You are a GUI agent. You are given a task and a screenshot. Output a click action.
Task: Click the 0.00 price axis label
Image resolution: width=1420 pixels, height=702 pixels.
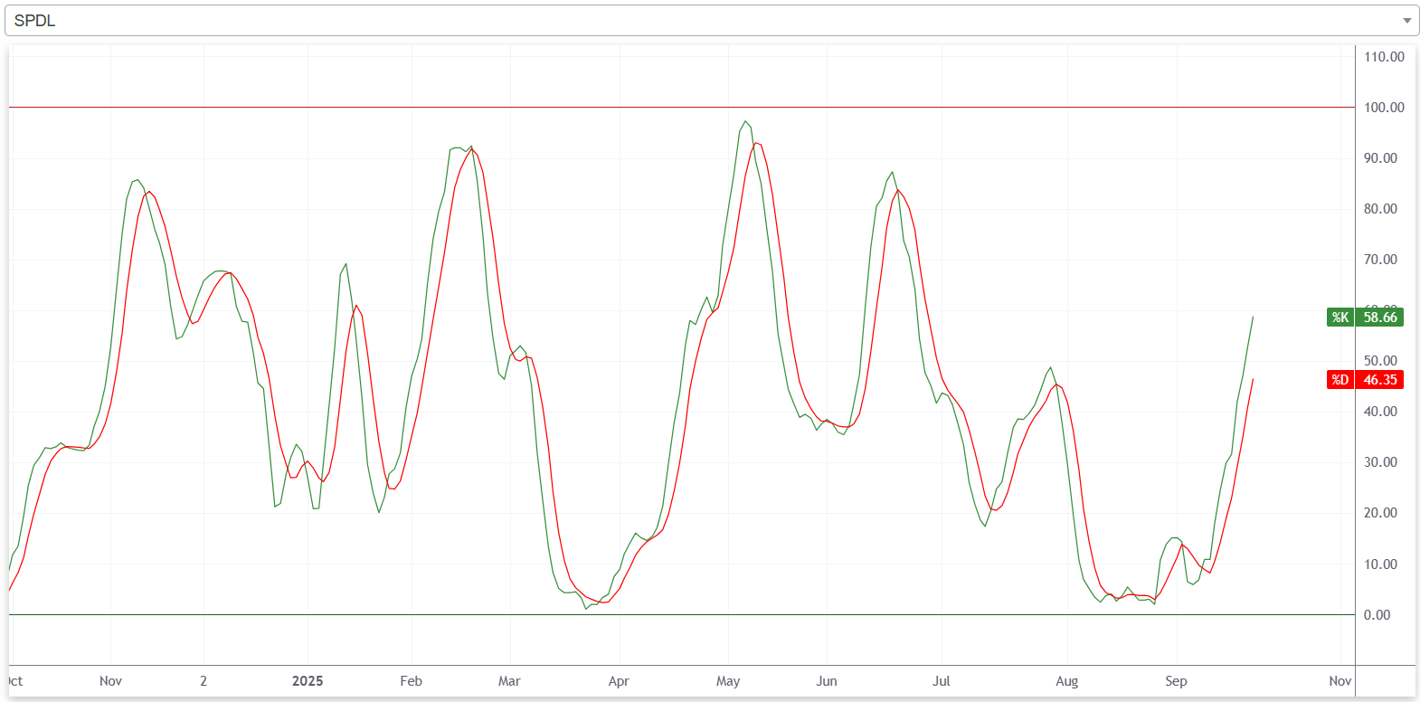(1377, 615)
